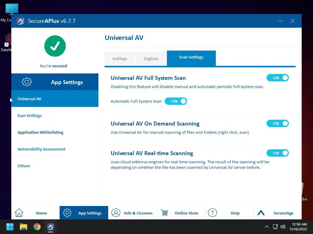Open the Windows Start menu

(x=10, y=227)
